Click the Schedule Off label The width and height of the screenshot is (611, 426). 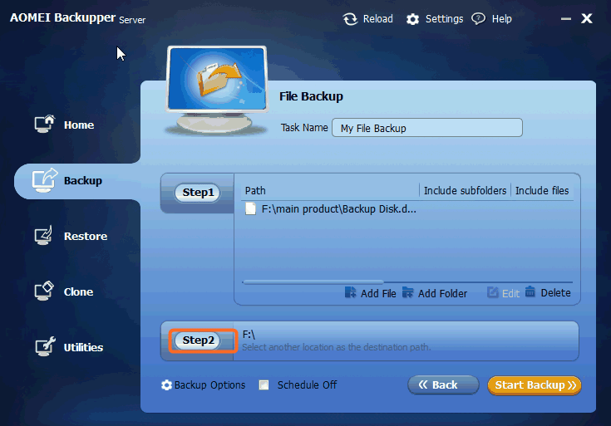[307, 385]
